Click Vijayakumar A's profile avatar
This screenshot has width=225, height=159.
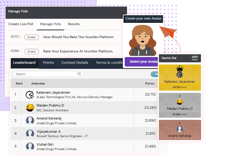coord(30,133)
